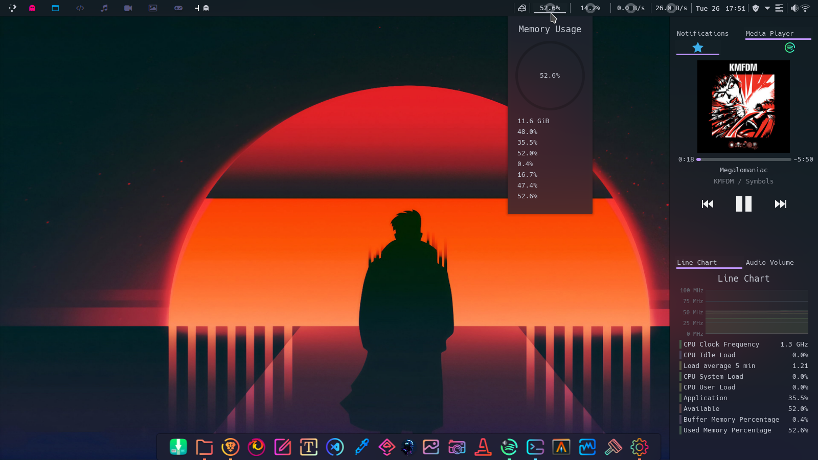This screenshot has width=818, height=460.
Task: Click the shield security tray icon
Action: coord(756,8)
